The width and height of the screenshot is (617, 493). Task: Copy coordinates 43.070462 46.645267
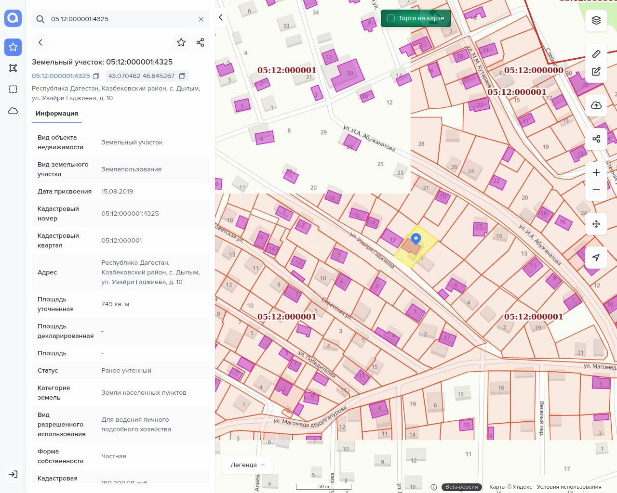182,76
